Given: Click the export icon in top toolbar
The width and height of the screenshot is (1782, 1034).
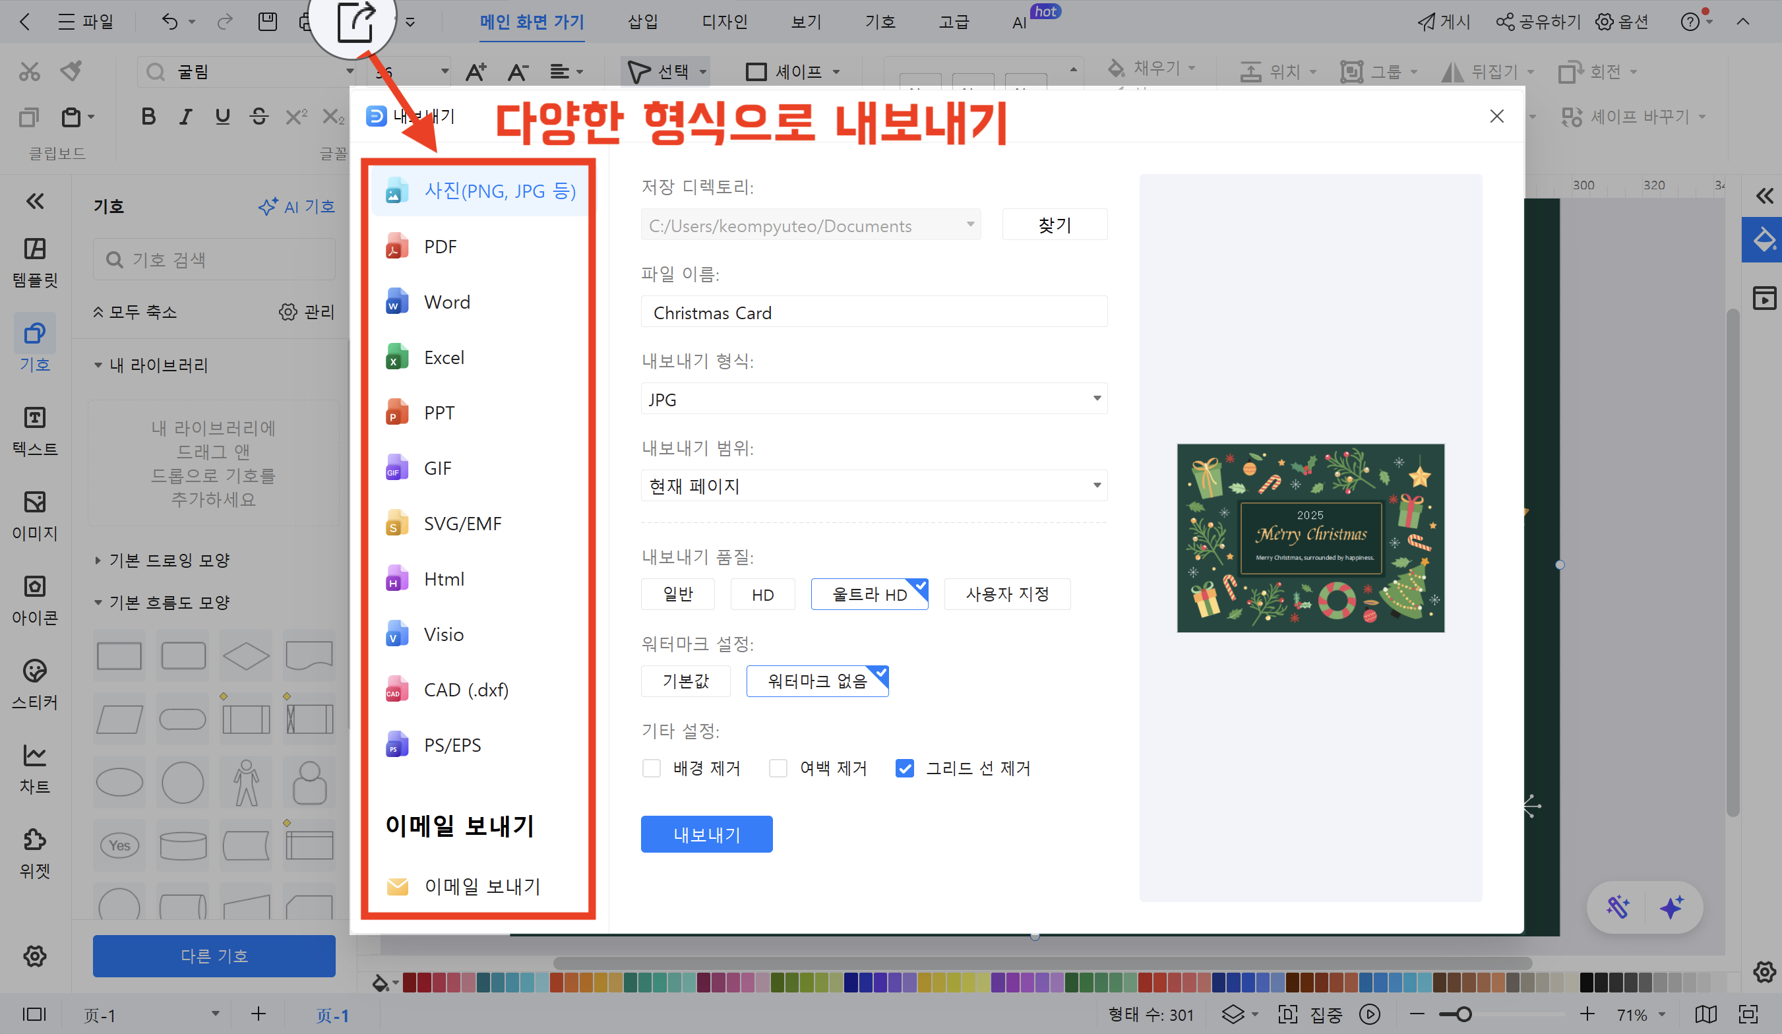Looking at the screenshot, I should (x=355, y=21).
